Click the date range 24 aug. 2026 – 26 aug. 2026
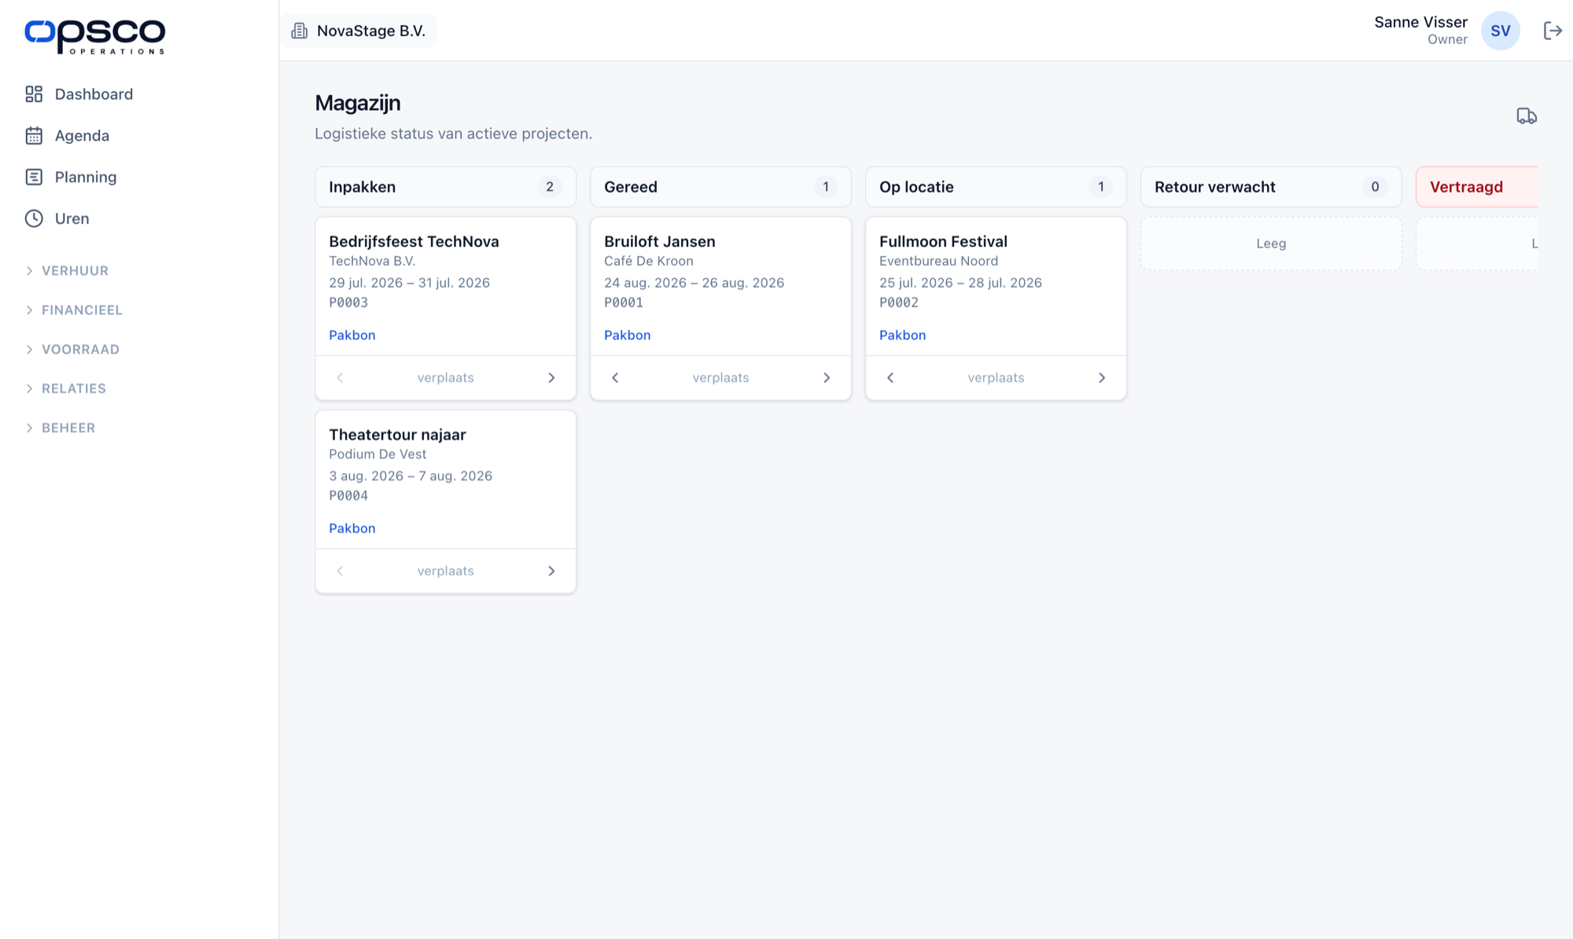Screen dimensions: 1573x939 point(694,283)
